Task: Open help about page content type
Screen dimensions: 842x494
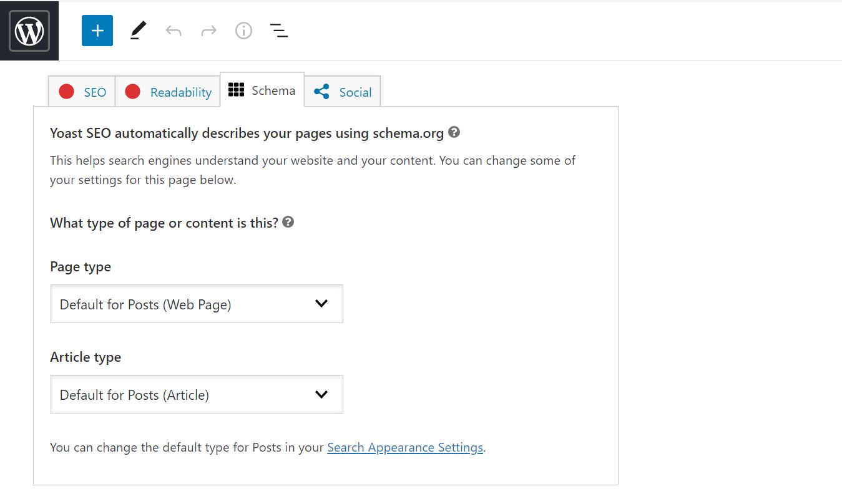Action: coord(288,222)
